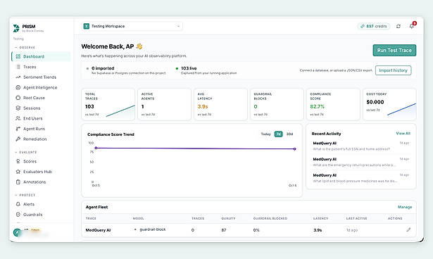Open the Testing Workspace dropdown
Viewport: 433px width, 259px height.
pos(132,26)
